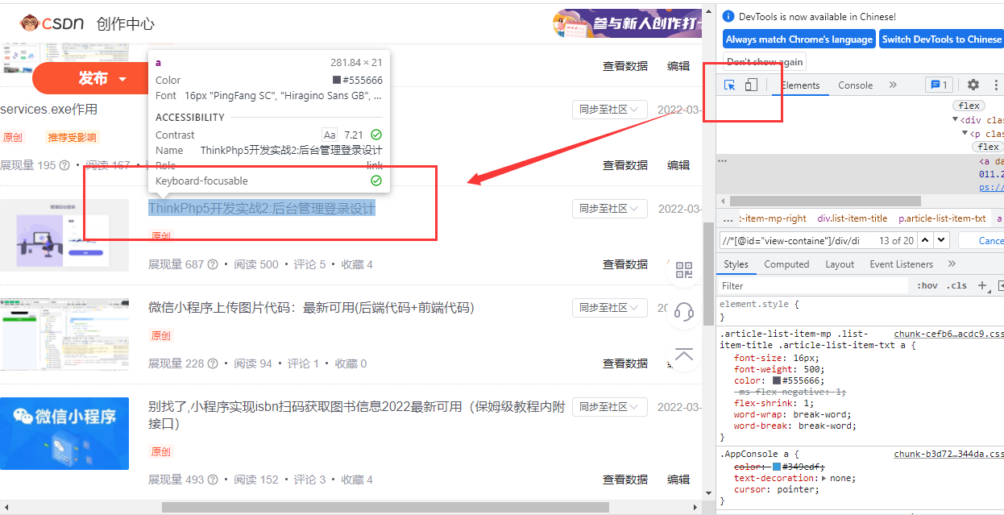Open the headset customer service icon

[684, 312]
